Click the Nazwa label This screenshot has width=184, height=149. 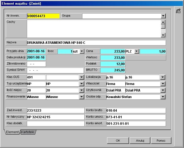pos(12,42)
